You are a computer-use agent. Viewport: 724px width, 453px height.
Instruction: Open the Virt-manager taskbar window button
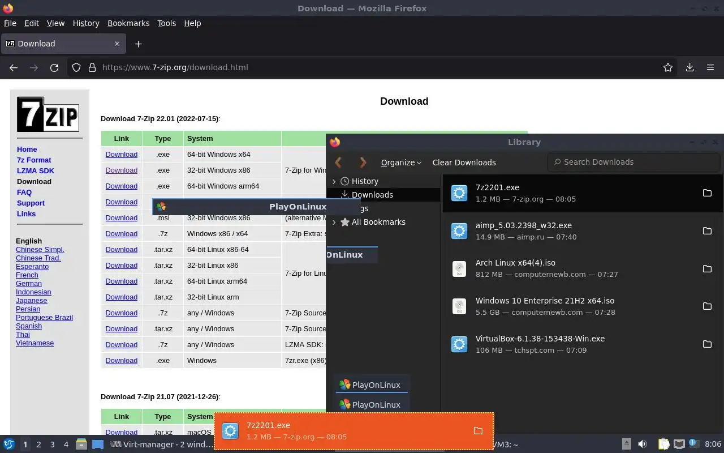161,445
